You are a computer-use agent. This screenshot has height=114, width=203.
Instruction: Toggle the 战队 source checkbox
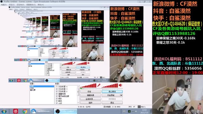pos(57,98)
